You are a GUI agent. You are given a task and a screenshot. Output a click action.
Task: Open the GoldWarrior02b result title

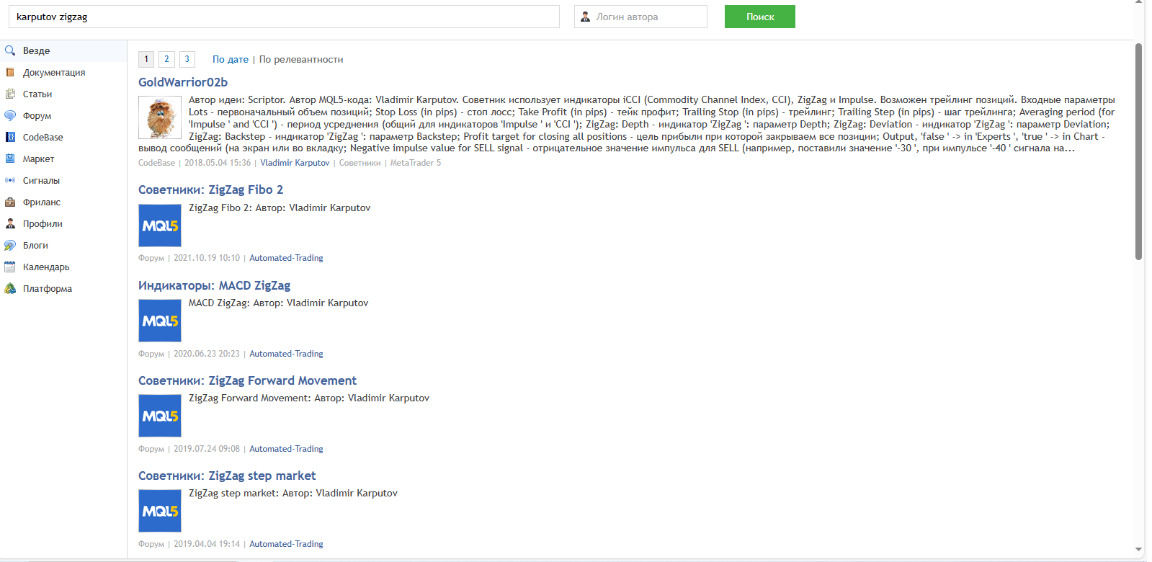click(183, 82)
